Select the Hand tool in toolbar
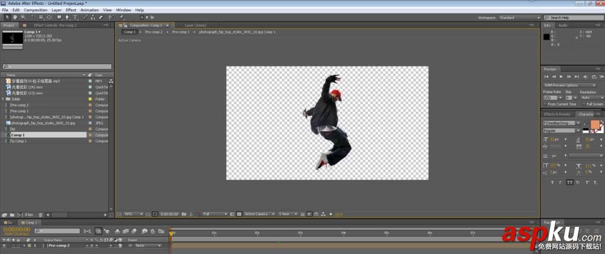605x254 pixels. [15, 18]
